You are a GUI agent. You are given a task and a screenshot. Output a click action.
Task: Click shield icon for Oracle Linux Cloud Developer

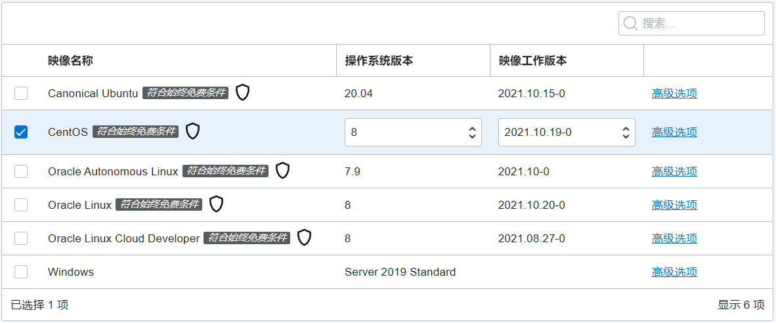pyautogui.click(x=305, y=238)
